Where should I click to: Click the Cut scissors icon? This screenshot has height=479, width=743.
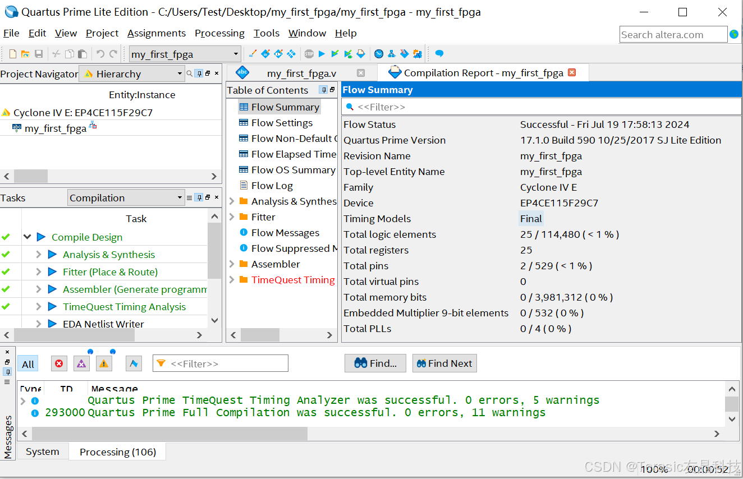point(56,54)
